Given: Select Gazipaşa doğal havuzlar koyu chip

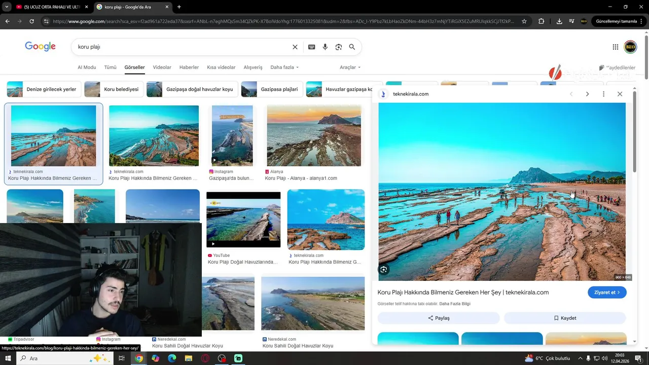Looking at the screenshot, I should click(192, 89).
